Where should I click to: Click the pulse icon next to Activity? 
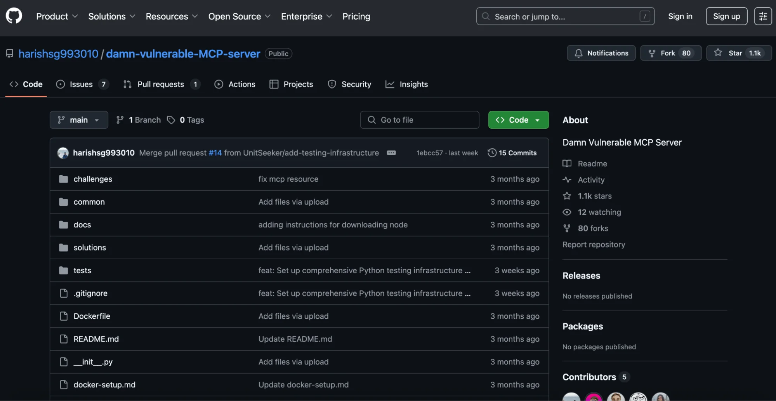[x=567, y=180]
